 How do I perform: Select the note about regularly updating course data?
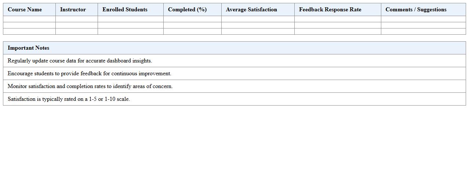click(x=80, y=61)
